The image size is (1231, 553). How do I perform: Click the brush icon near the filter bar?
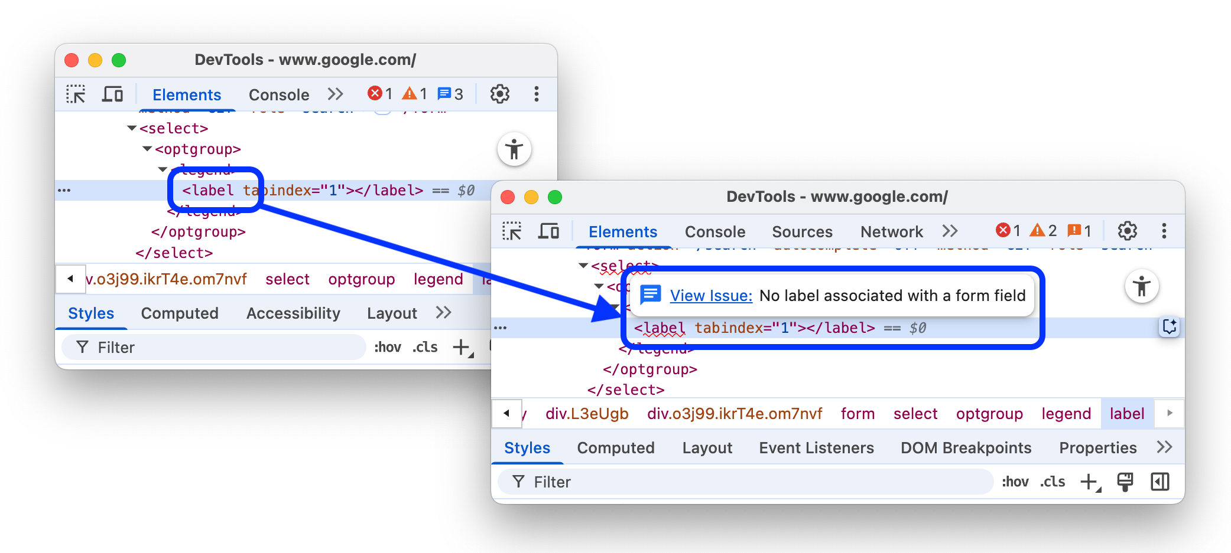[1125, 482]
